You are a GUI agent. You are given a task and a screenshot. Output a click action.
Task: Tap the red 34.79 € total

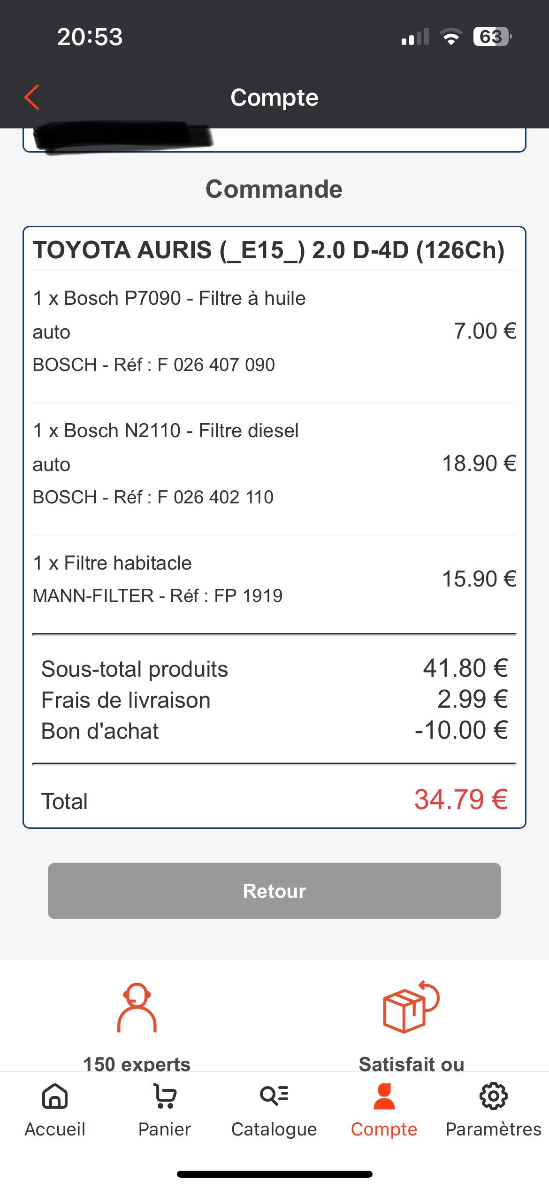460,799
